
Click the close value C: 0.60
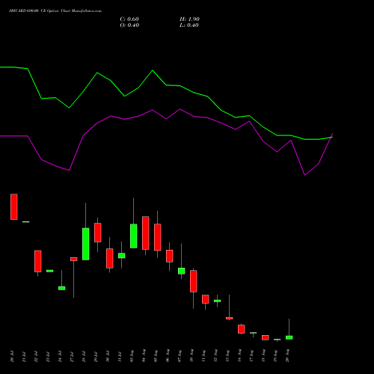tap(129, 19)
